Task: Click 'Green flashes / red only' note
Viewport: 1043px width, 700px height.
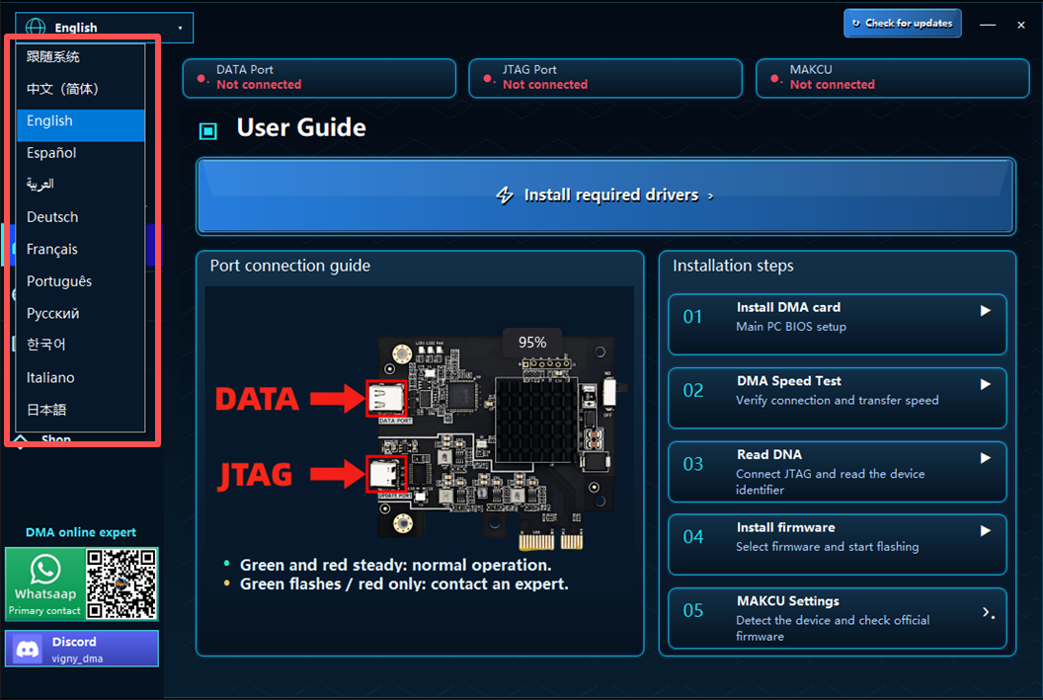Action: [404, 584]
